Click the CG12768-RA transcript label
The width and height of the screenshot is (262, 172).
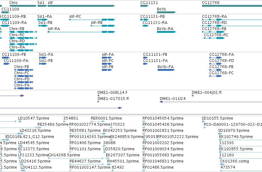(x=214, y=17)
